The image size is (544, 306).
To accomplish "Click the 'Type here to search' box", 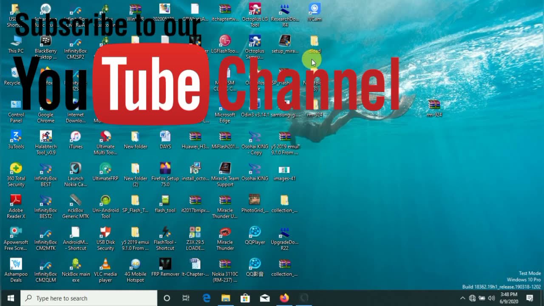I will click(89, 298).
